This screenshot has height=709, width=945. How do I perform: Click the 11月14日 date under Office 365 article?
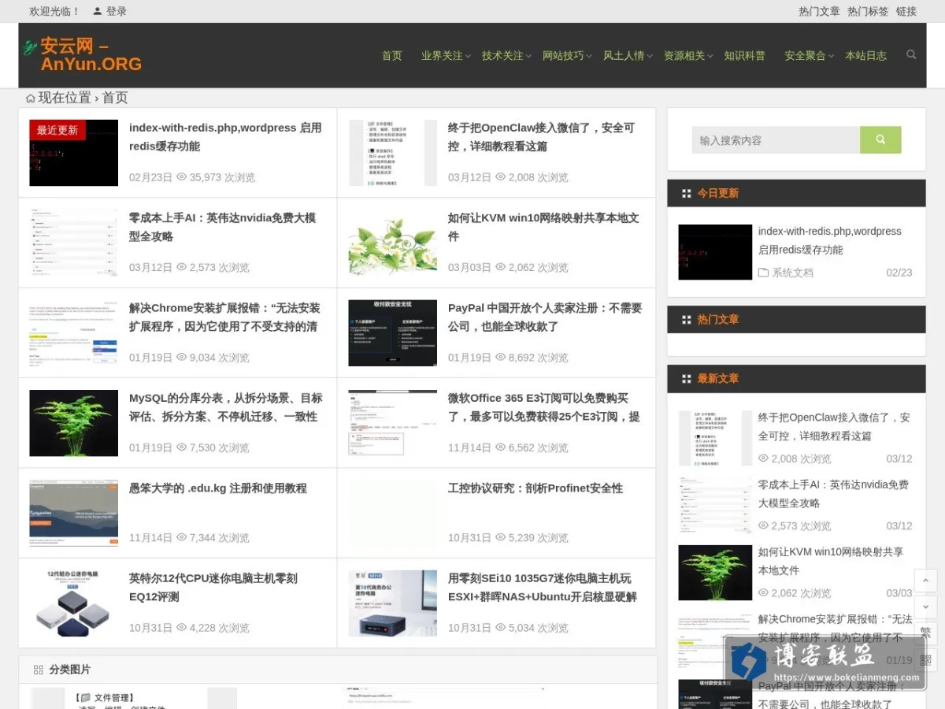[x=469, y=447]
